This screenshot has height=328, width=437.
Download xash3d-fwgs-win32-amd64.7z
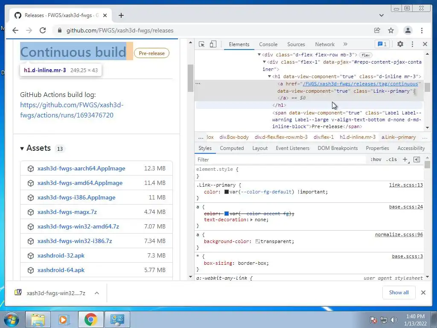pos(78,226)
